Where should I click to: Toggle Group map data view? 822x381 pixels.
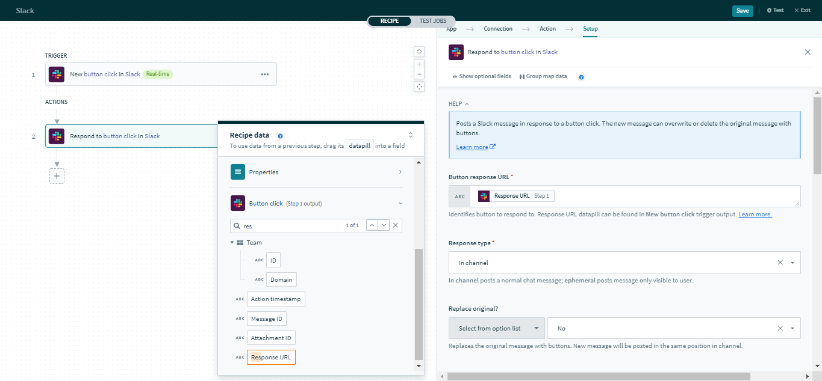[x=542, y=76]
